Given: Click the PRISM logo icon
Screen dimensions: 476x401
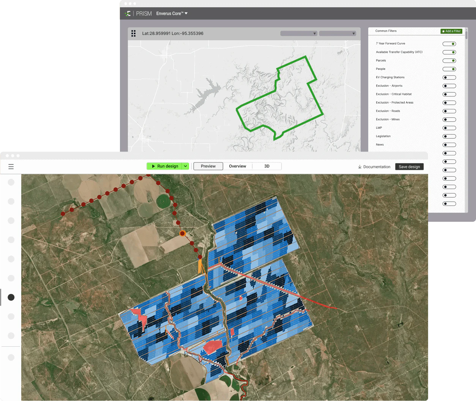Looking at the screenshot, I should 128,14.
